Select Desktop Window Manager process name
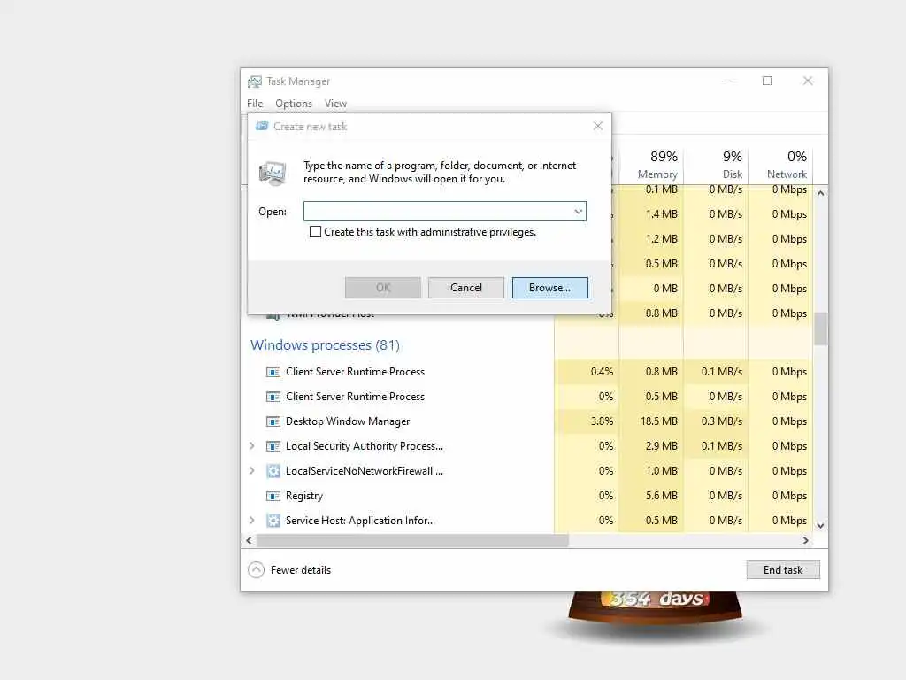906x680 pixels. point(348,421)
